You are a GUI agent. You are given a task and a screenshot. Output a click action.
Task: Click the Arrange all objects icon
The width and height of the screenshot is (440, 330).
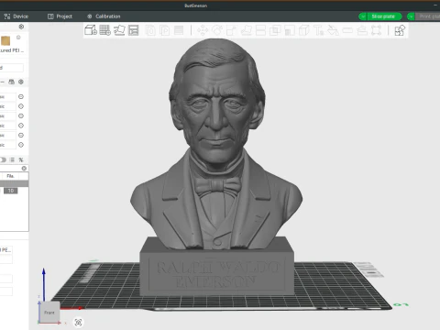[134, 30]
